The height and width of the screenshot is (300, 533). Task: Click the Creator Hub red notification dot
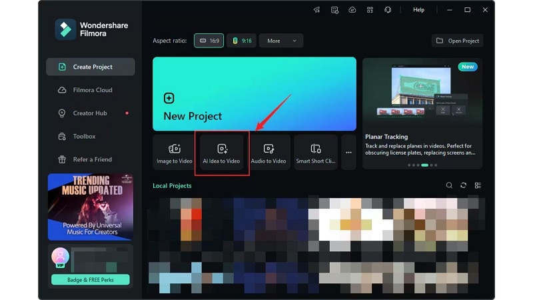127,113
